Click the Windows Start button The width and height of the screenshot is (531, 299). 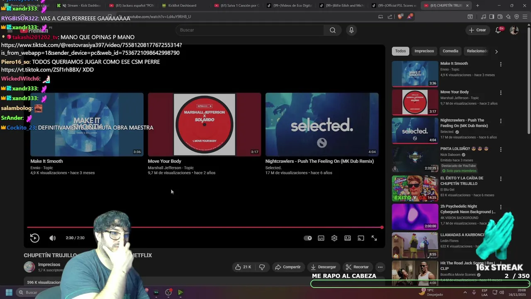9,292
